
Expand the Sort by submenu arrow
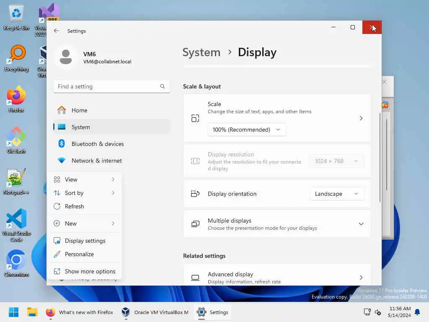113,193
